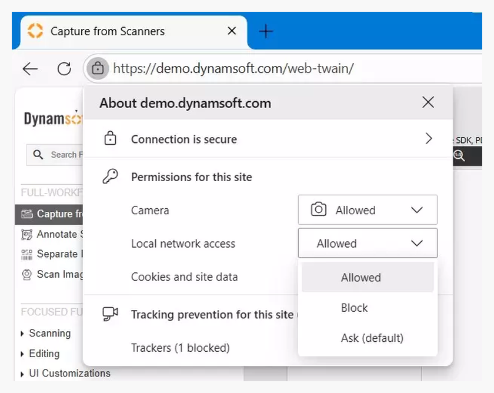Open the Separate sidebar item
Viewport: 494px width, 393px height.
(x=52, y=254)
